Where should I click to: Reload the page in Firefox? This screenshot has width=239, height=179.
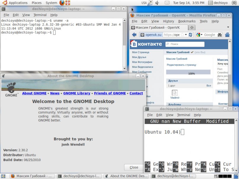[190, 35]
